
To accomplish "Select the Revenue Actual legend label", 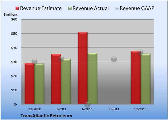I will [x=91, y=8].
